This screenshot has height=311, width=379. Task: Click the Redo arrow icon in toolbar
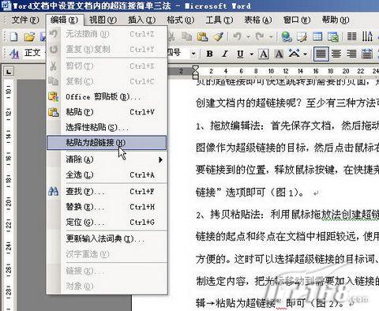coord(260,36)
